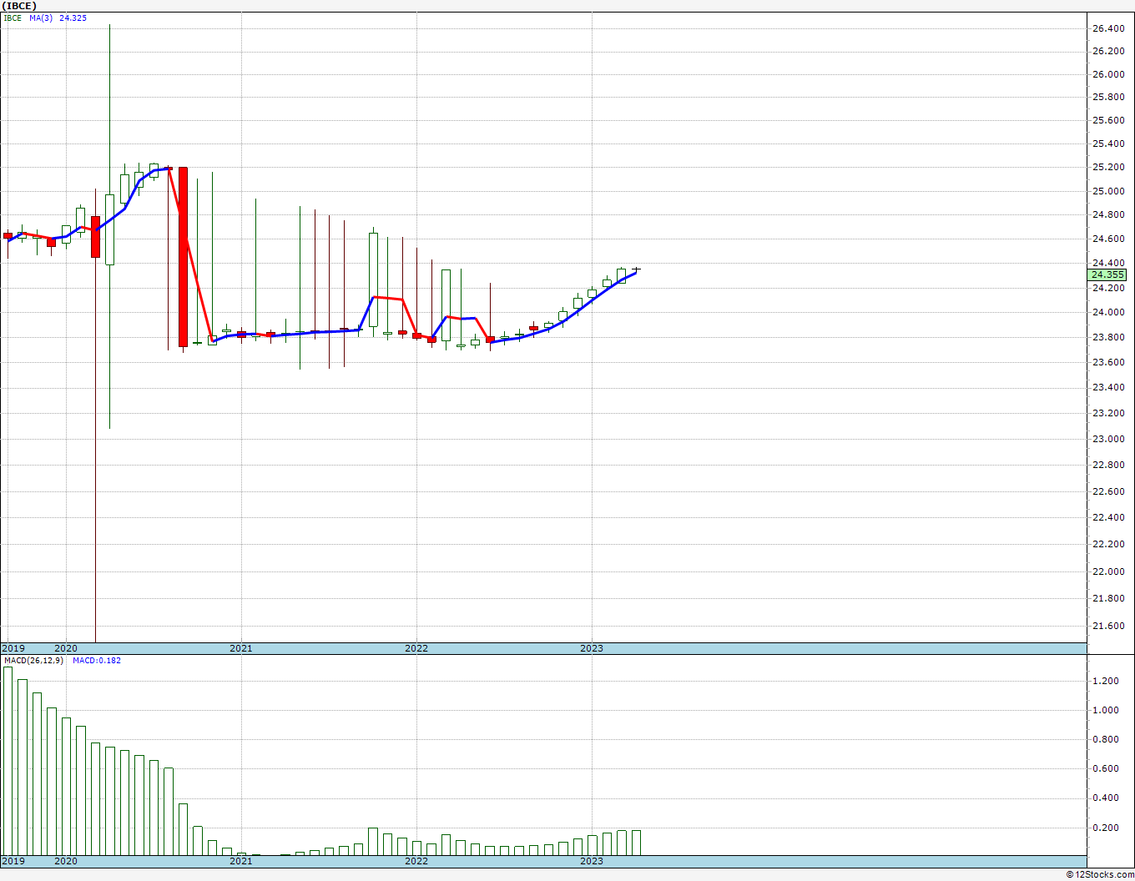Viewport: 1135px width, 881px height.
Task: Select the 24.000 price axis label
Action: point(1108,312)
